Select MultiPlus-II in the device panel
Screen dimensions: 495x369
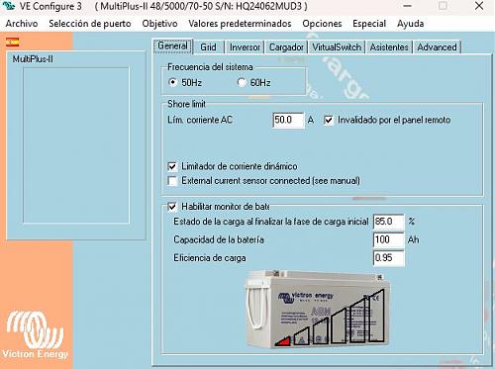click(x=33, y=59)
